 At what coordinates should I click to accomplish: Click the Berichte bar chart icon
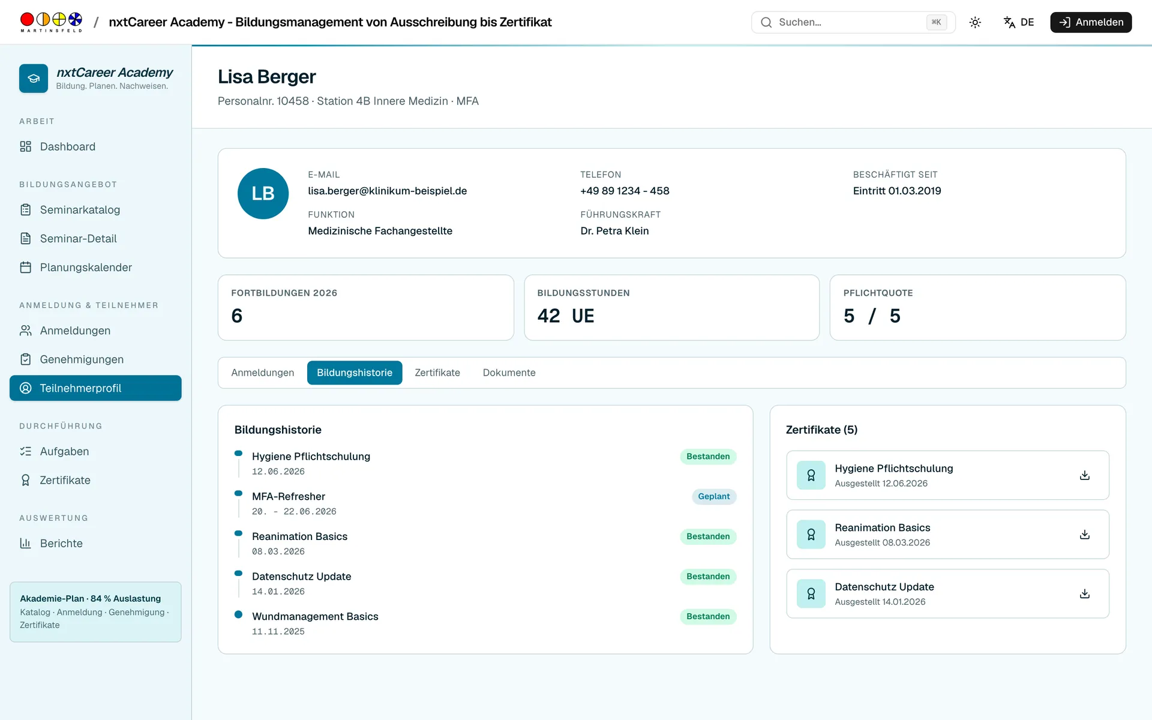tap(25, 543)
